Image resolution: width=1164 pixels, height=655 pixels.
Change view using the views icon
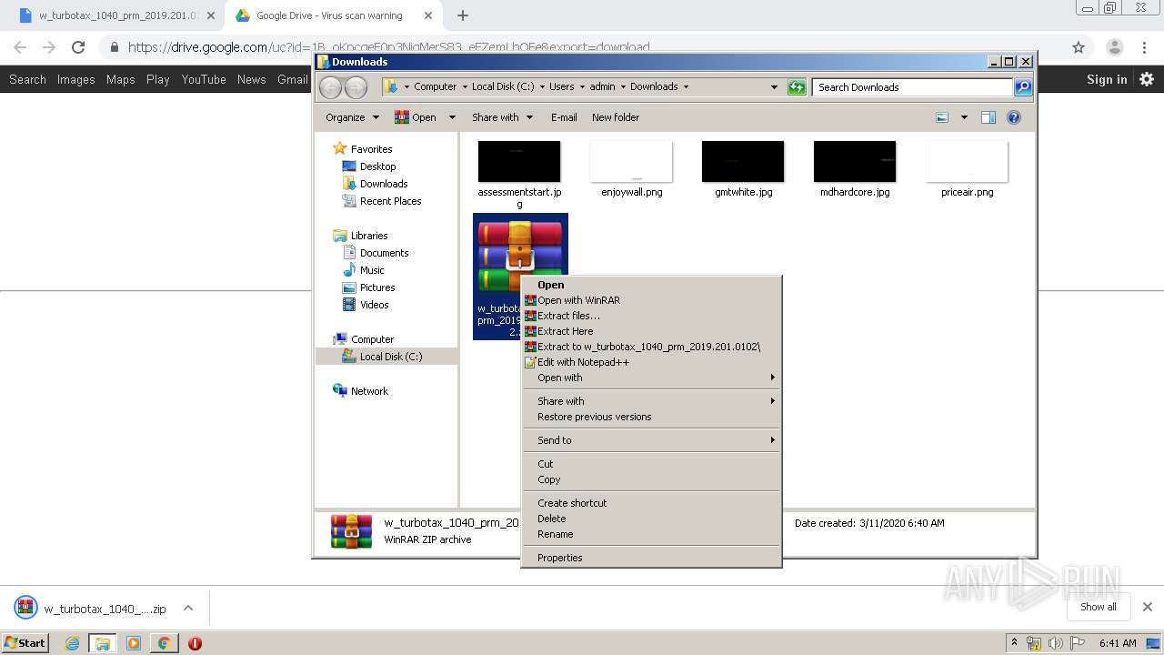[942, 117]
